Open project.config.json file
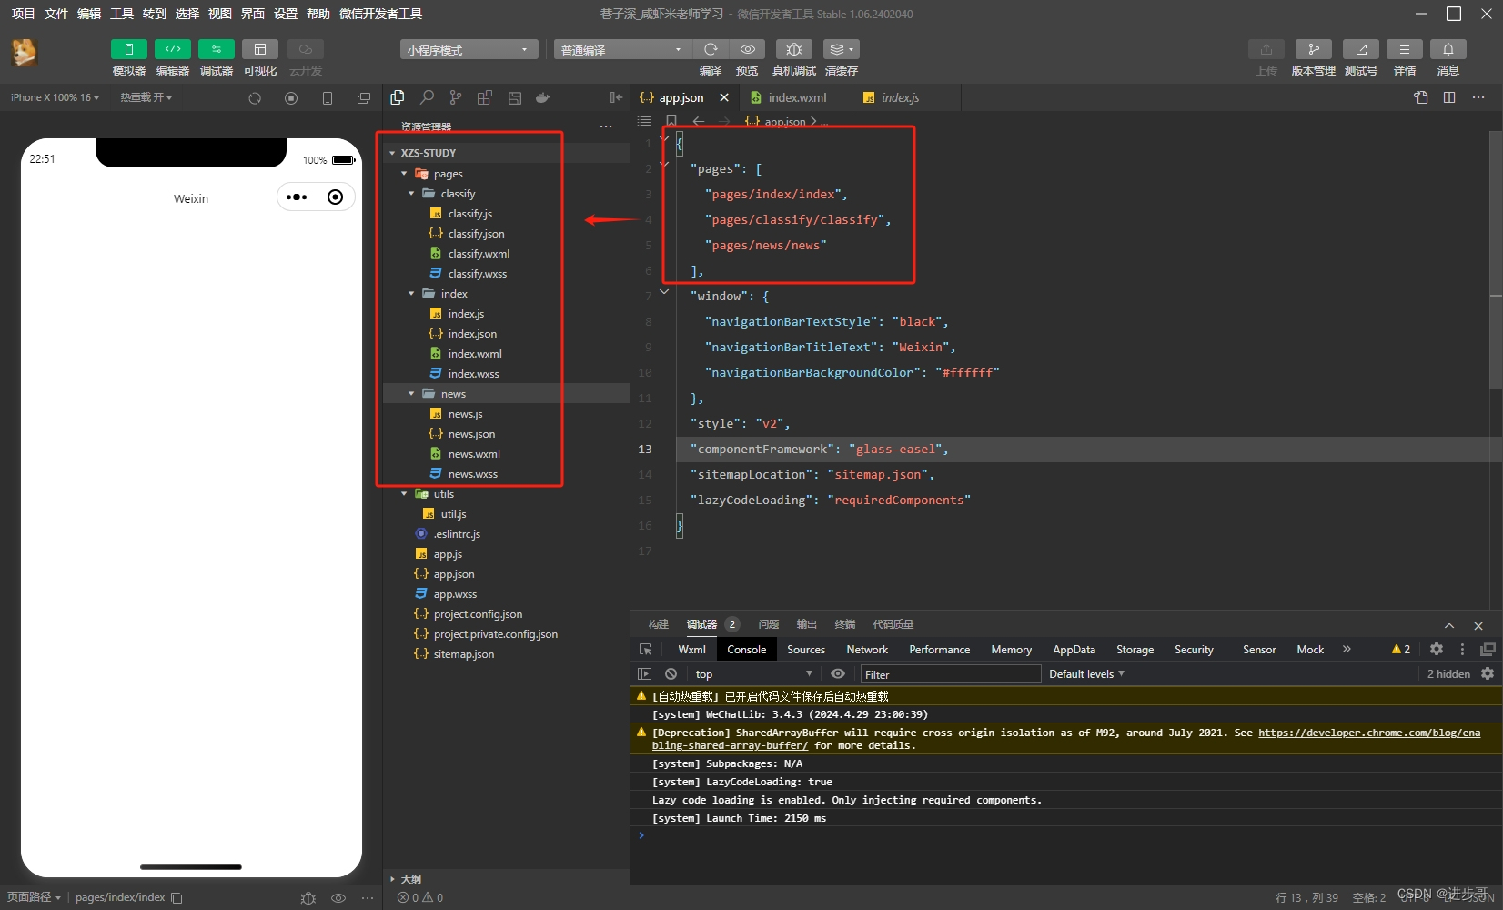1503x910 pixels. [478, 614]
